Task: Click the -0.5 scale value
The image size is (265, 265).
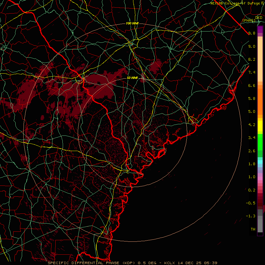Action: point(251,203)
